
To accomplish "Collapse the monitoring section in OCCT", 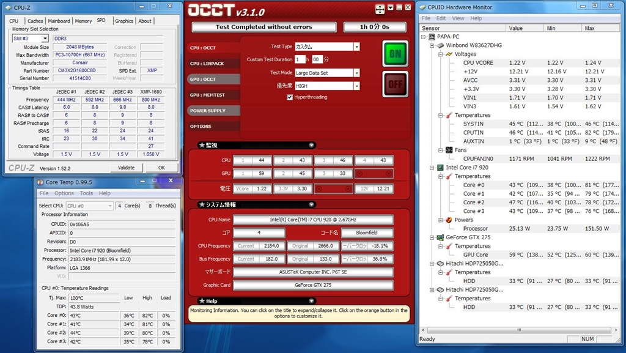I will (311, 146).
